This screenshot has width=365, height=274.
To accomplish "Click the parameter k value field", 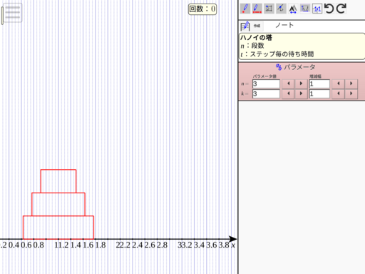I will pyautogui.click(x=266, y=93).
